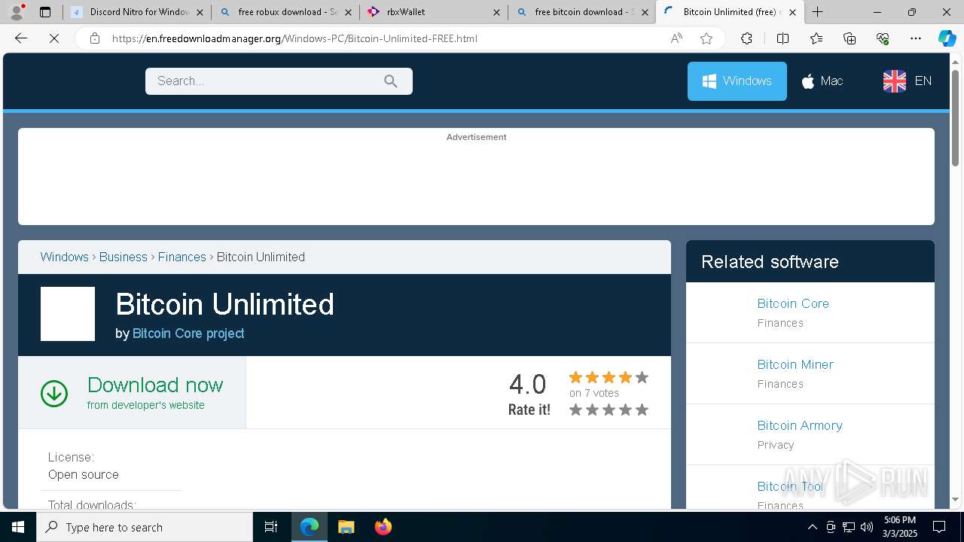Add this page to favorites with the star
Screen dimensions: 964x542
click(706, 38)
